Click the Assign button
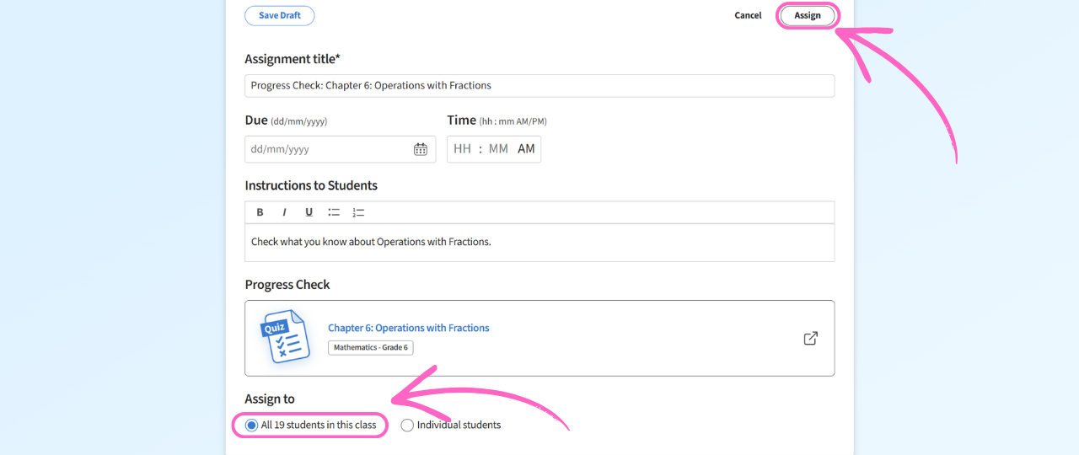 coord(808,15)
